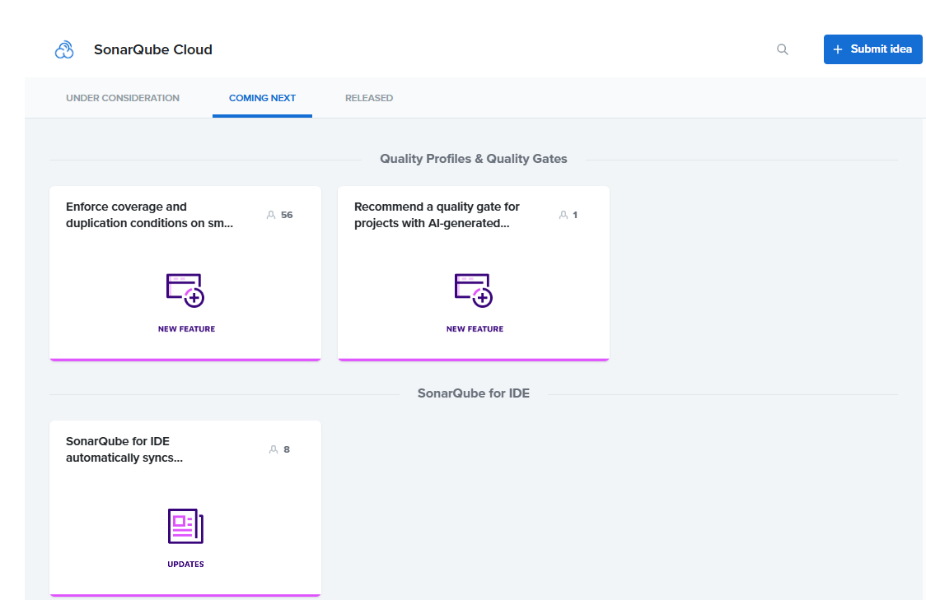
Task: Open Recommend a quality gate card title
Action: tap(437, 215)
